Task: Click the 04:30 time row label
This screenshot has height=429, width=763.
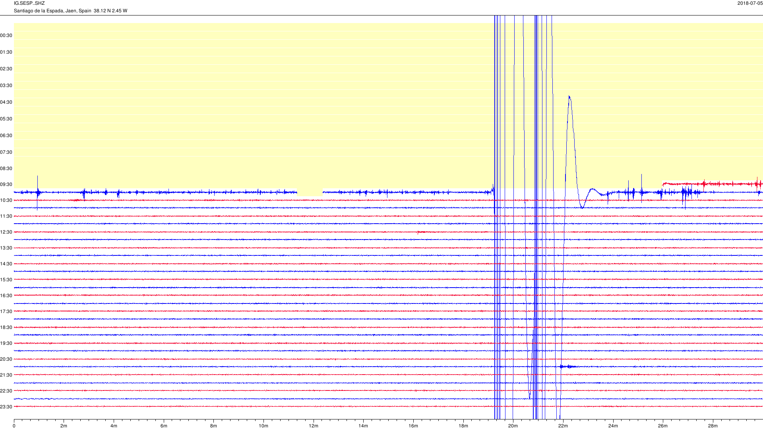Action: [x=6, y=102]
